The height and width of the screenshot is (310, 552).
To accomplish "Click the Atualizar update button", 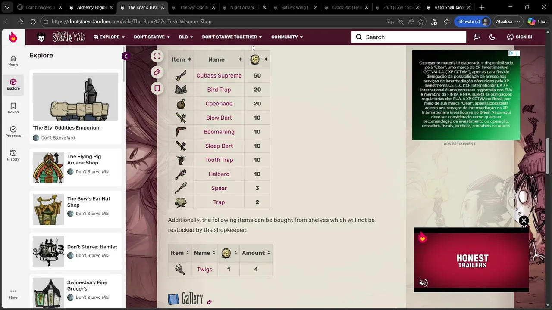I will [508, 22].
